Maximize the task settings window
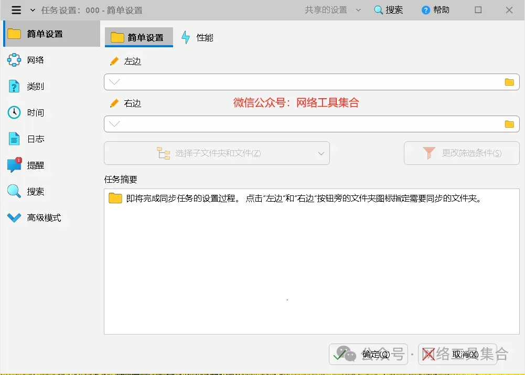The image size is (525, 375). point(478,10)
